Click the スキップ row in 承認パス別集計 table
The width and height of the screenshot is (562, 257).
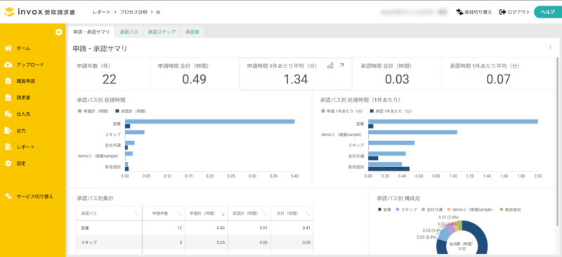(x=195, y=242)
